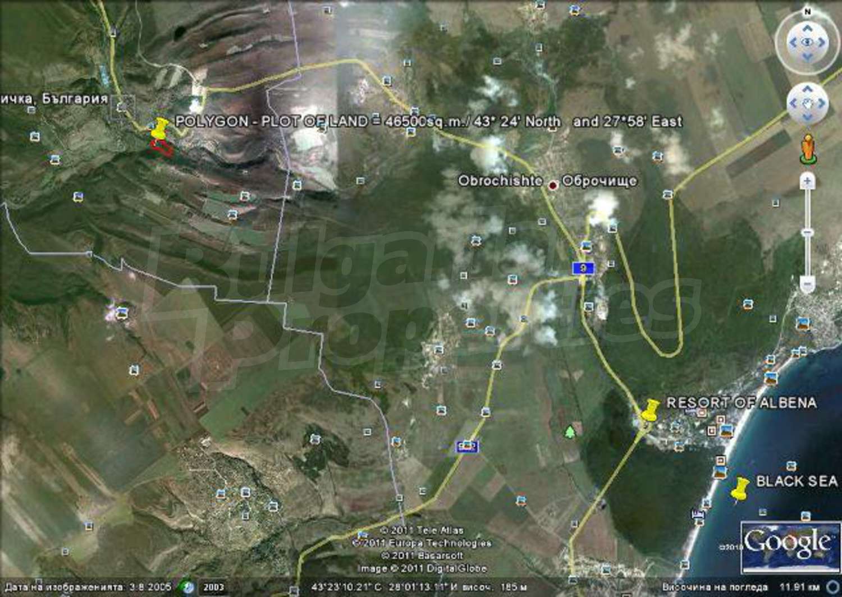The image size is (842, 597).
Task: Click the N north-up compass marker
Action: point(807,12)
